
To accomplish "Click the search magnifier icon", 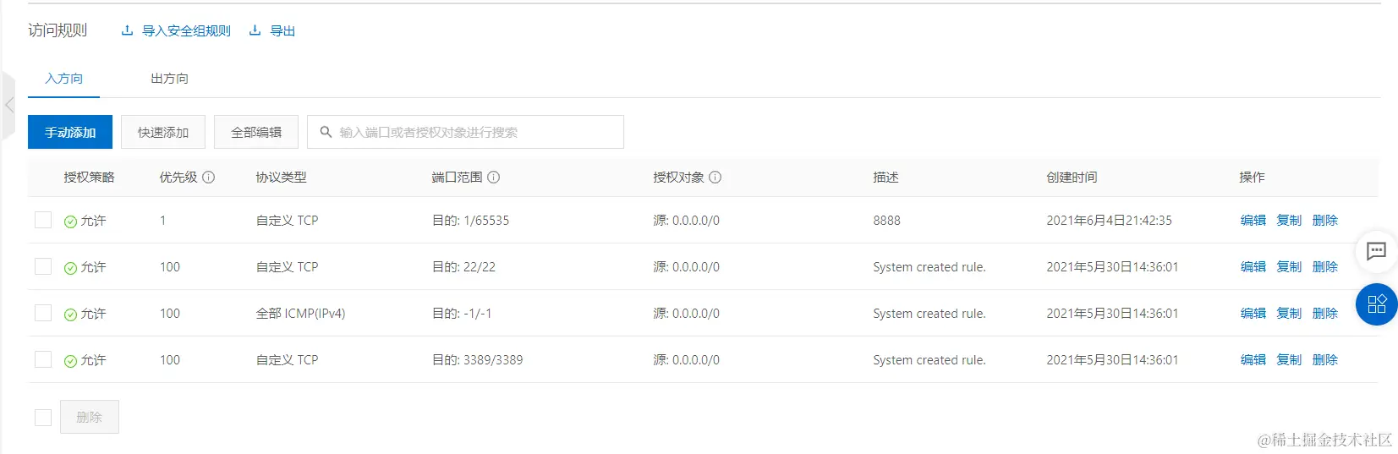I will coord(326,132).
